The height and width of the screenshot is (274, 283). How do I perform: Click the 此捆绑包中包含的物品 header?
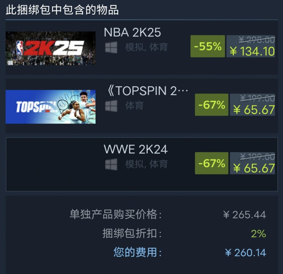62,10
